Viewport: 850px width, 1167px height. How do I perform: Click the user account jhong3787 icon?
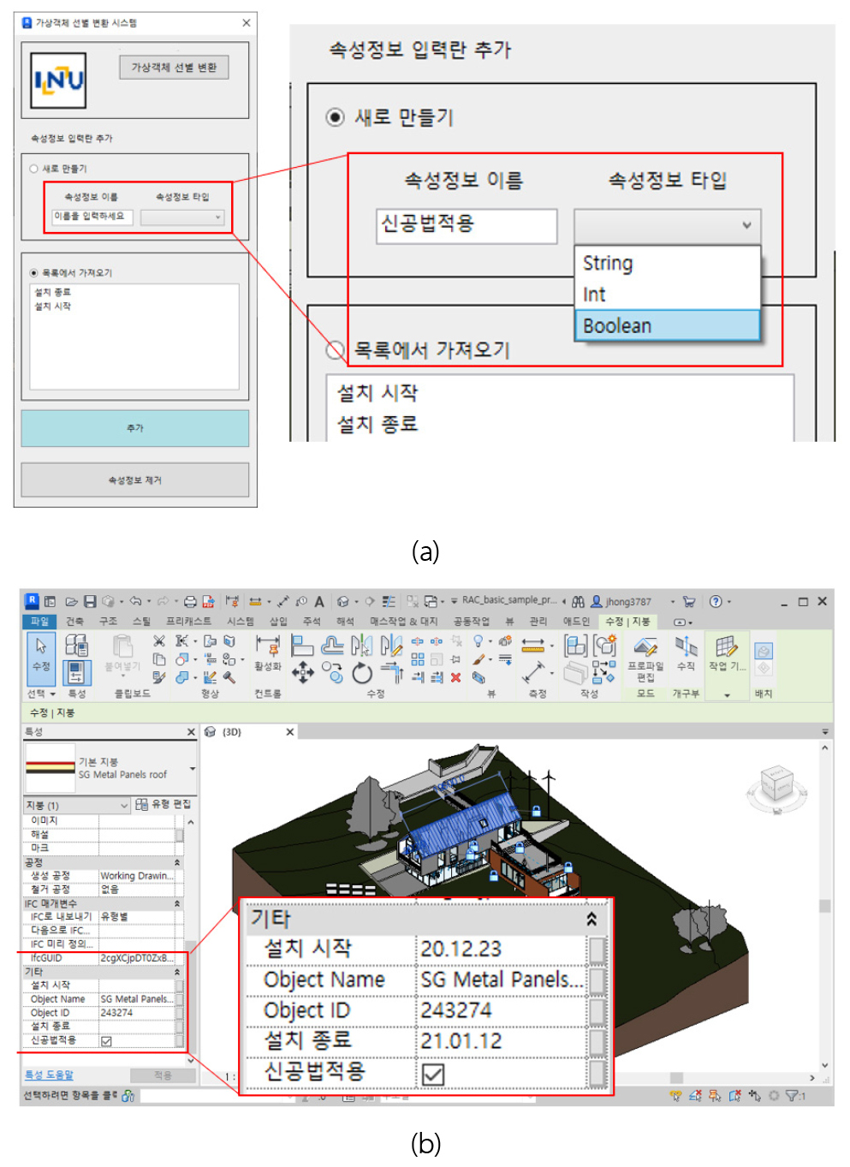click(x=597, y=602)
